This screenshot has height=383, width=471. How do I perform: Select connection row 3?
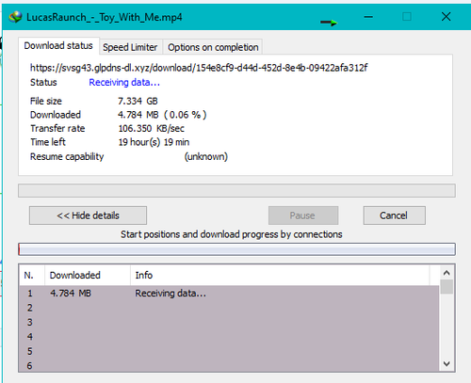pyautogui.click(x=229, y=322)
